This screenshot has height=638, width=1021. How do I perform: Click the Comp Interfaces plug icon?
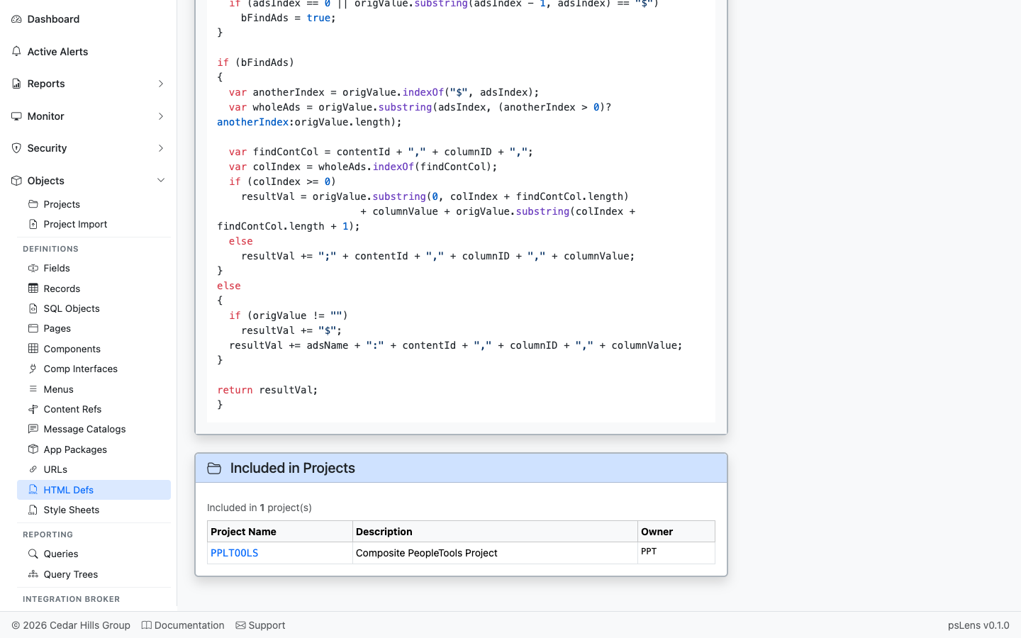(33, 369)
